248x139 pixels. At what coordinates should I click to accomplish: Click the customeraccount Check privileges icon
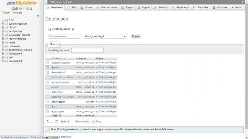pos(97,63)
